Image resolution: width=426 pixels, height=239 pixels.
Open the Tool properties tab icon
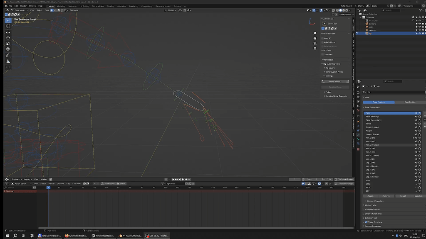pyautogui.click(x=358, y=87)
